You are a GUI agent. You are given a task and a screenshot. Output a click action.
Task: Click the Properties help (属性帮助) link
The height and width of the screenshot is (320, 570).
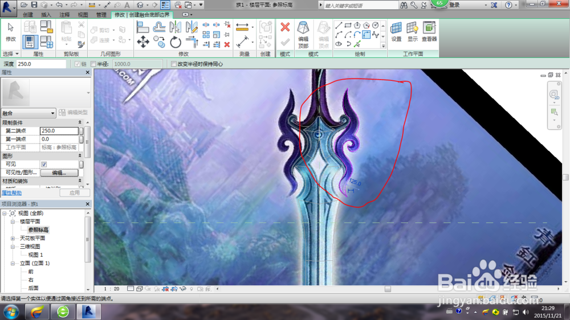point(11,193)
